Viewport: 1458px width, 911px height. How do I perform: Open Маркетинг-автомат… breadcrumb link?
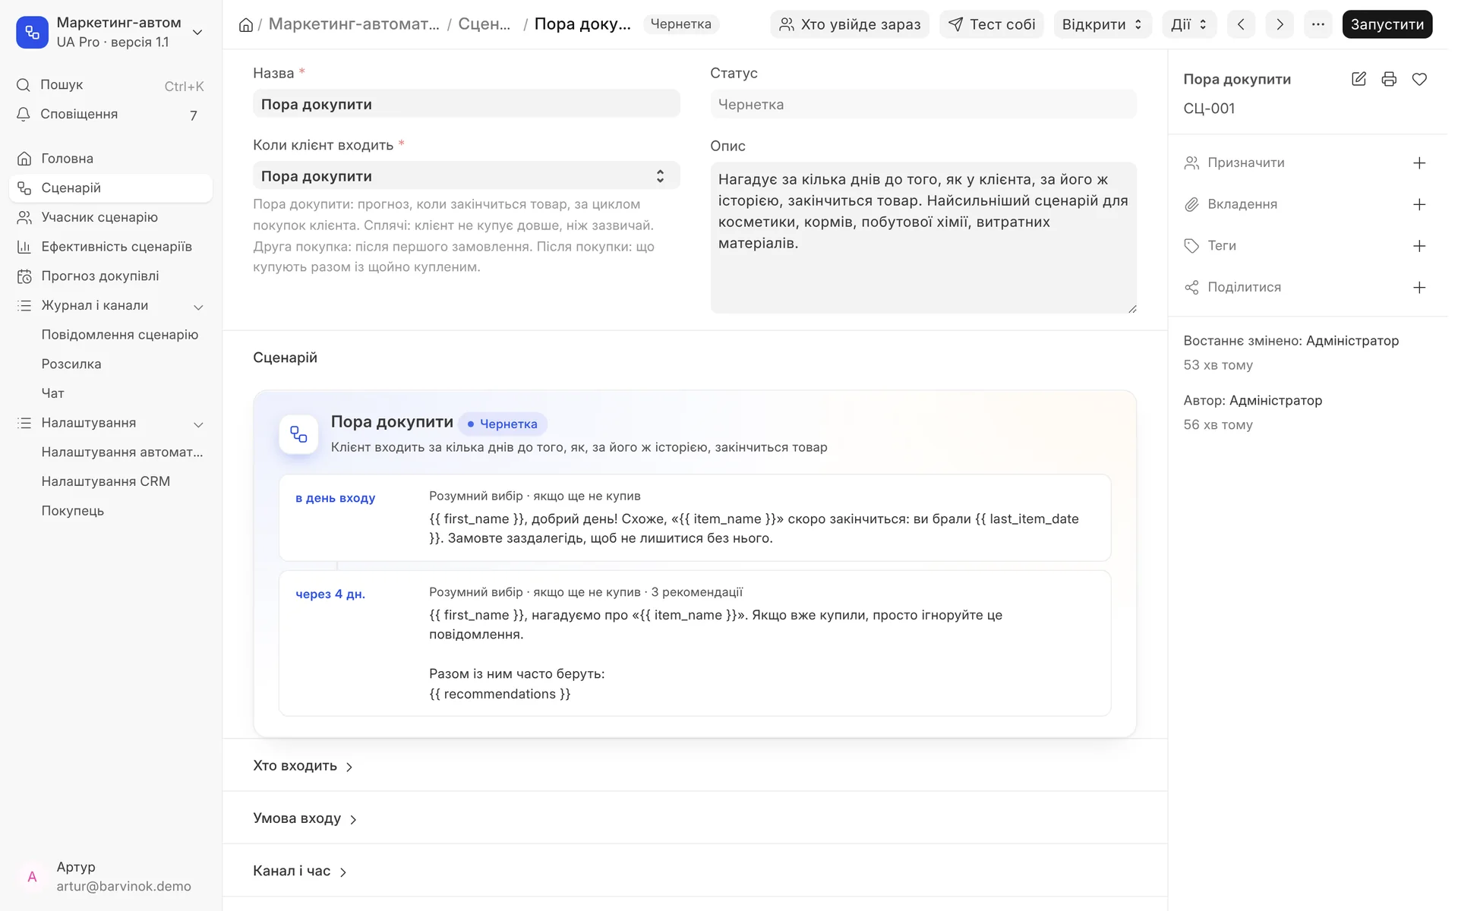pos(354,24)
